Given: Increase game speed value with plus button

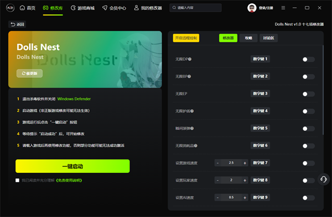Looking at the screenshot, I should point(245,163).
